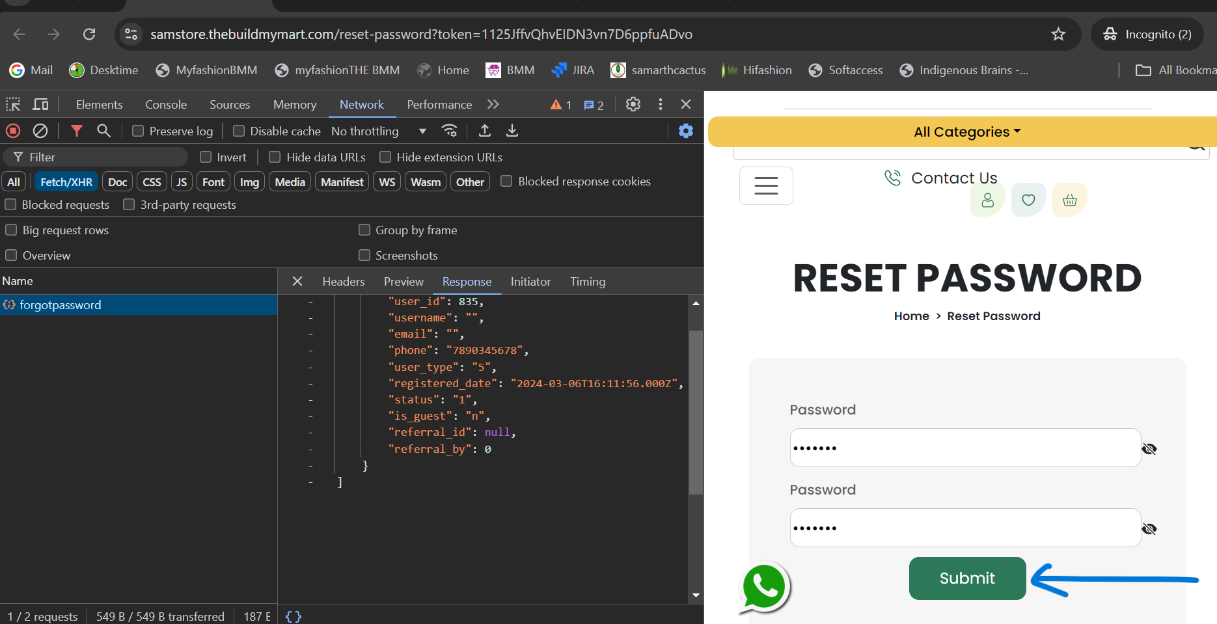Click the Import HAR upload icon
The width and height of the screenshot is (1217, 624).
click(485, 131)
